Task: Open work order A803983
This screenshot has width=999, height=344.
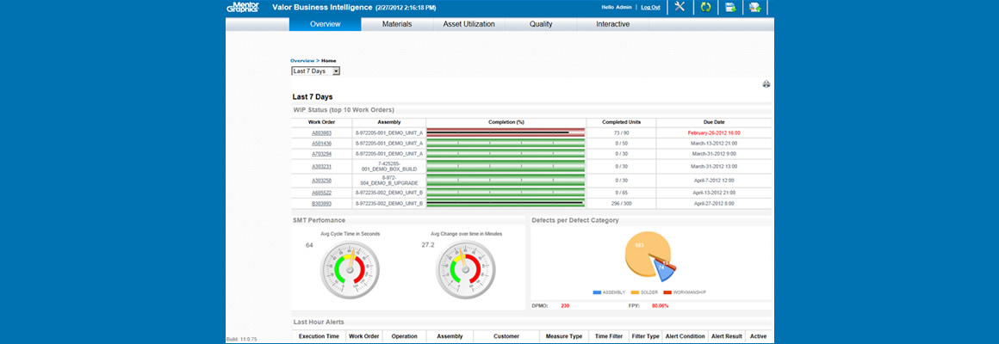Action: click(x=321, y=133)
